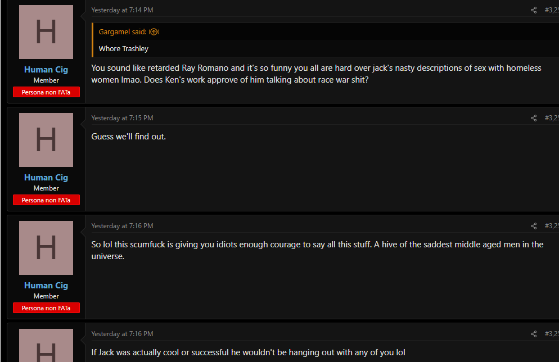Click share icon on 7:14 PM post
The height and width of the screenshot is (362, 559).
pos(533,10)
